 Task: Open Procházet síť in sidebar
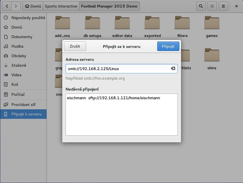pyautogui.click(x=23, y=105)
